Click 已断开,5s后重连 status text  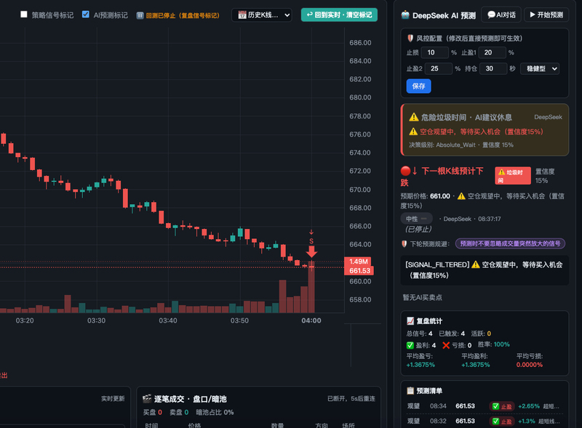coord(351,398)
